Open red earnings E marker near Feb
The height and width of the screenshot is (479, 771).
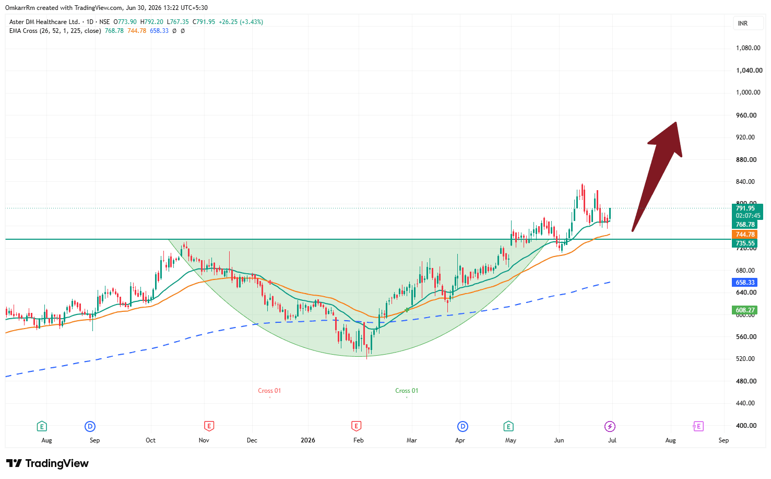pos(356,427)
